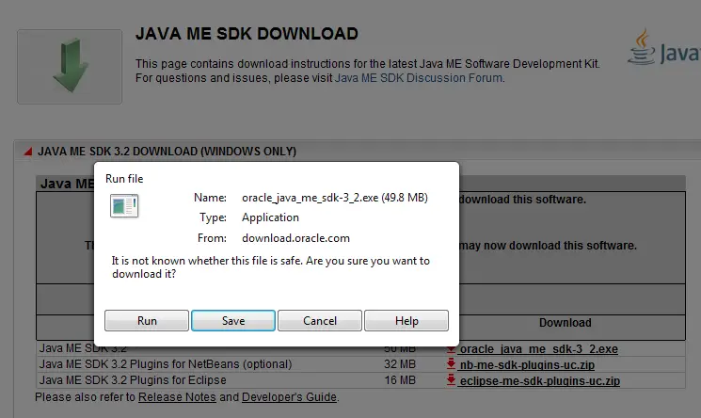Open Help from the Run file dialog
The image size is (701, 418).
click(x=406, y=320)
